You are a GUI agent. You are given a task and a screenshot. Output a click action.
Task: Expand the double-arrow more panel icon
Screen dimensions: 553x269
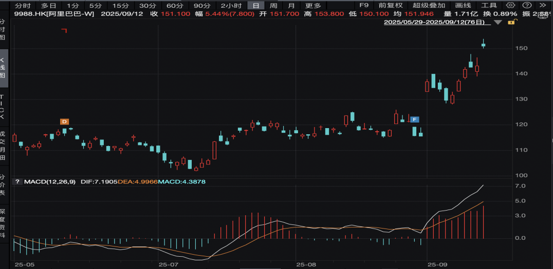pyautogui.click(x=542, y=5)
